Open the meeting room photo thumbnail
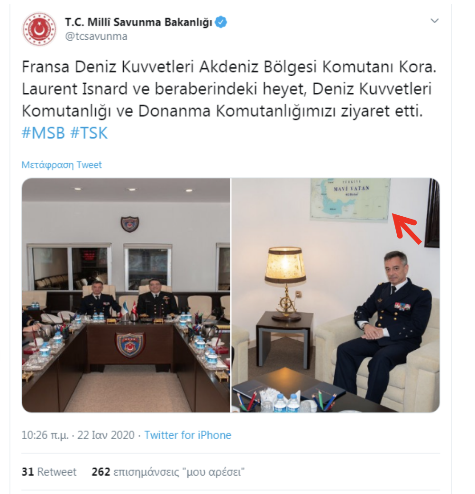 (x=126, y=295)
